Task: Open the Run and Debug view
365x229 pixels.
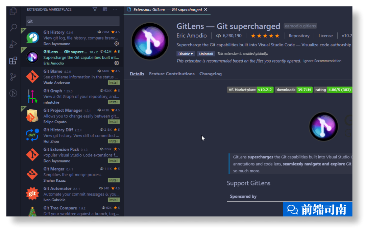Action: click(13, 44)
